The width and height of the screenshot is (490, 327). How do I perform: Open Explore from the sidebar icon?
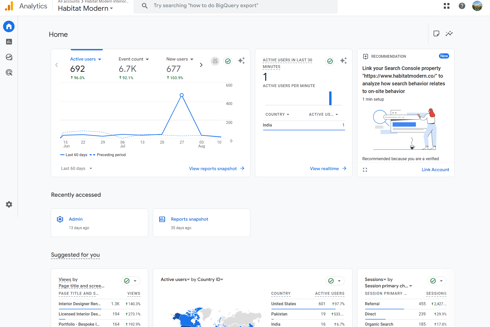coord(9,57)
